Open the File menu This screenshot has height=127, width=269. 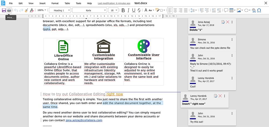click(x=11, y=3)
